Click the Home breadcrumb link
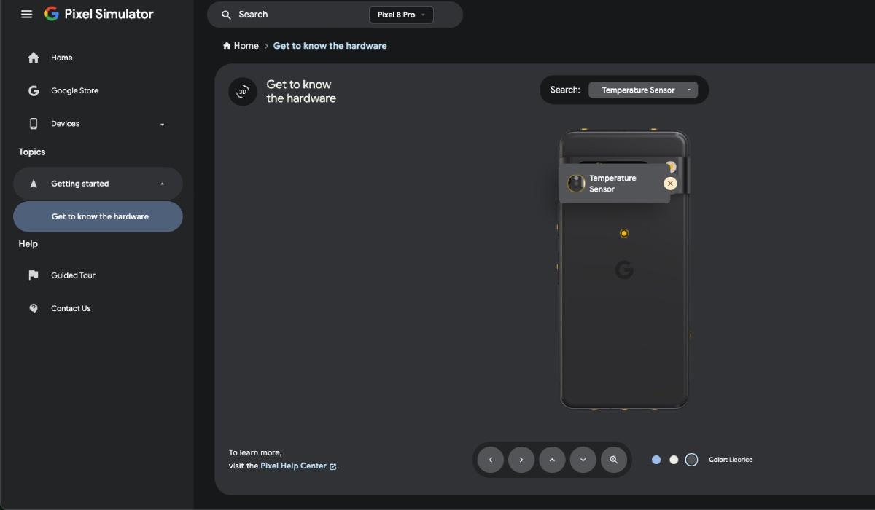This screenshot has height=510, width=875. [241, 46]
